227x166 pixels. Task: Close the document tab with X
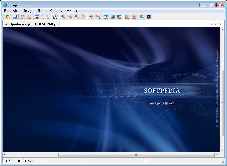pyautogui.click(x=220, y=24)
